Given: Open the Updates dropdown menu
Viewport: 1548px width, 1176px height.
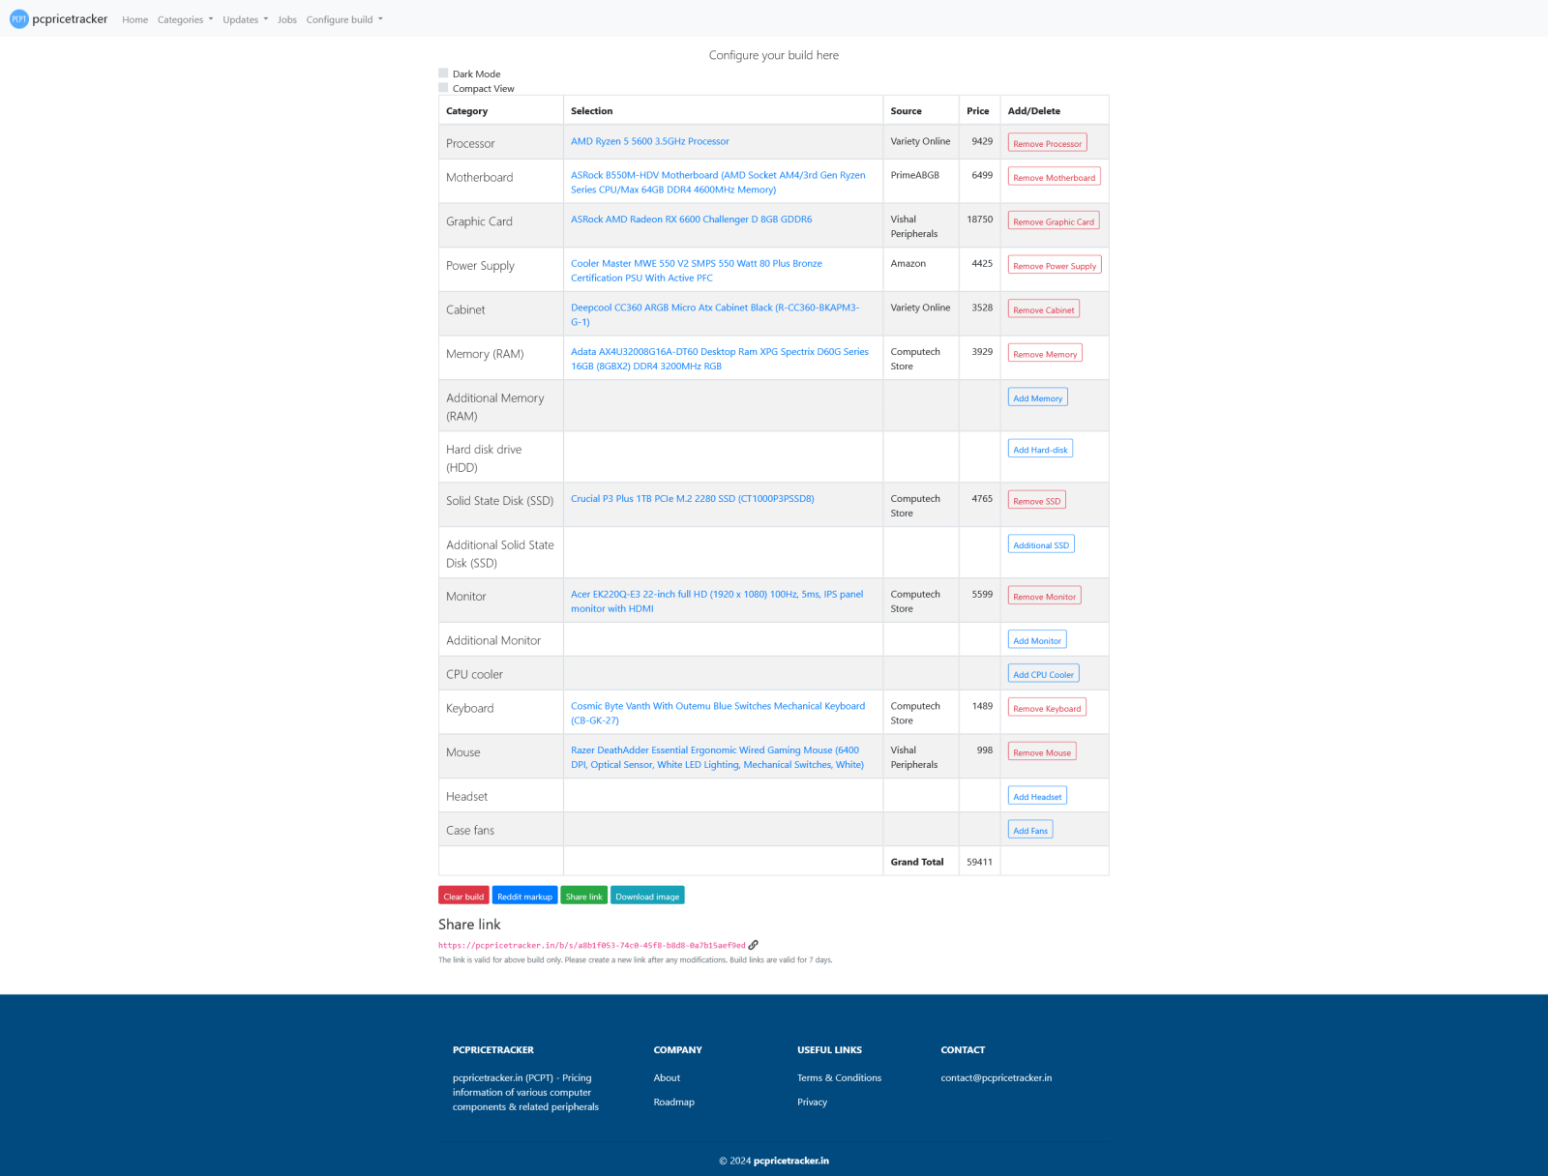Looking at the screenshot, I should coord(245,19).
